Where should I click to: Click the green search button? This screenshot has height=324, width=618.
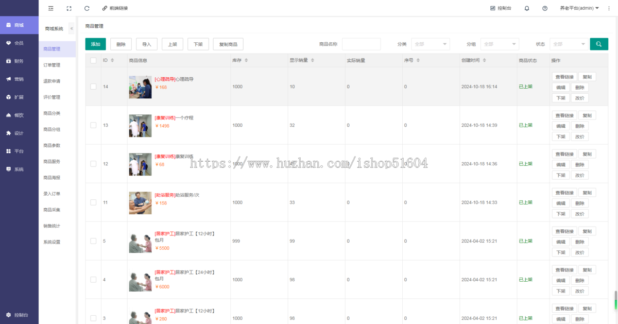coord(599,44)
